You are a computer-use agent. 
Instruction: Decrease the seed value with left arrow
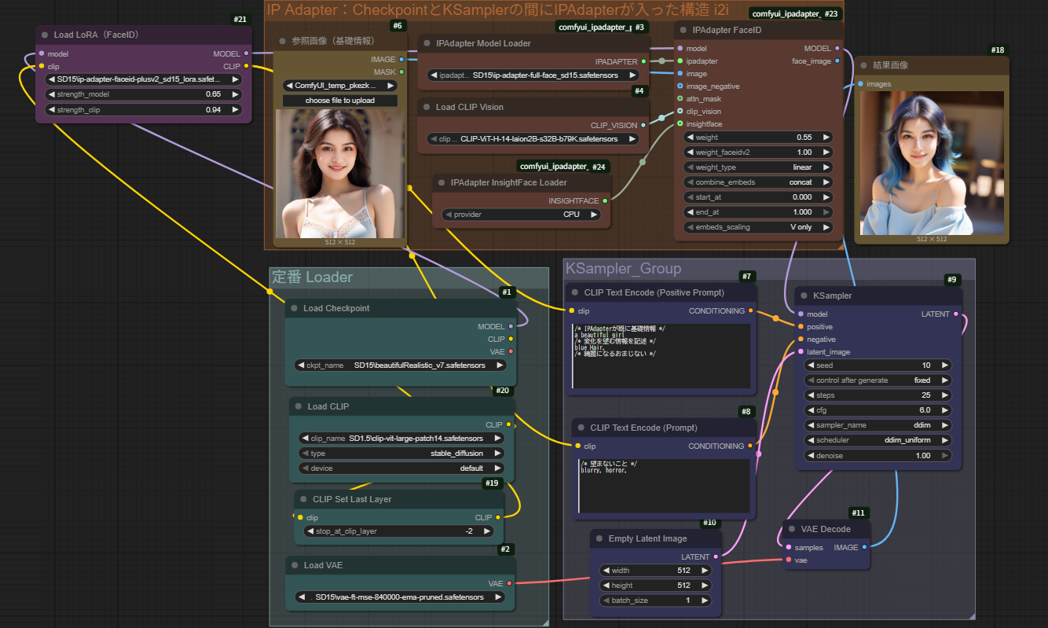click(x=810, y=365)
